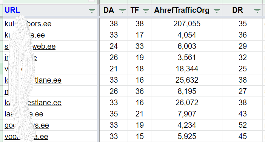Open the DA column filter icon

pyautogui.click(x=123, y=11)
